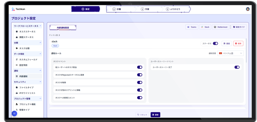This screenshot has width=257, height=122.
Task: Click the 管理タイプ sidebar icon
Action: coord(17,110)
